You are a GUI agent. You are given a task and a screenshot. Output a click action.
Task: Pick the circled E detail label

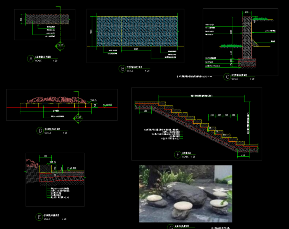[x=38, y=217]
